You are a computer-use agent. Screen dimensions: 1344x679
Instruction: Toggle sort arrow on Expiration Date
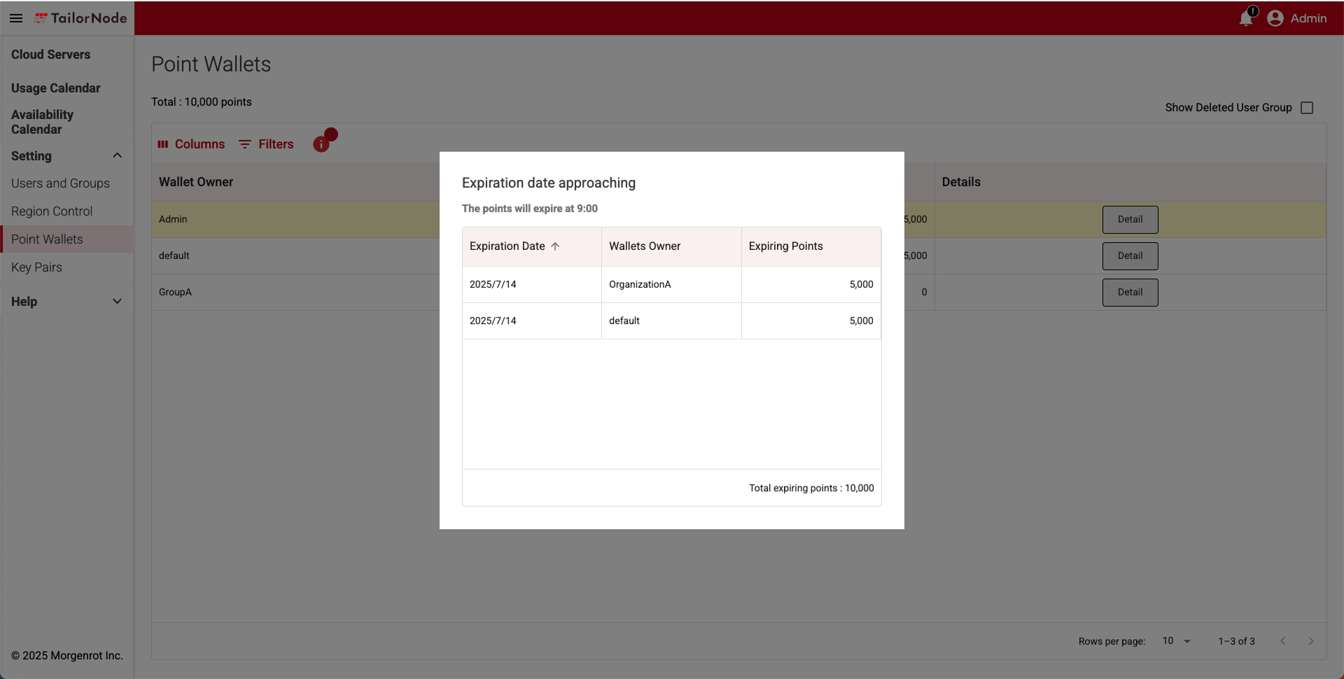click(555, 246)
